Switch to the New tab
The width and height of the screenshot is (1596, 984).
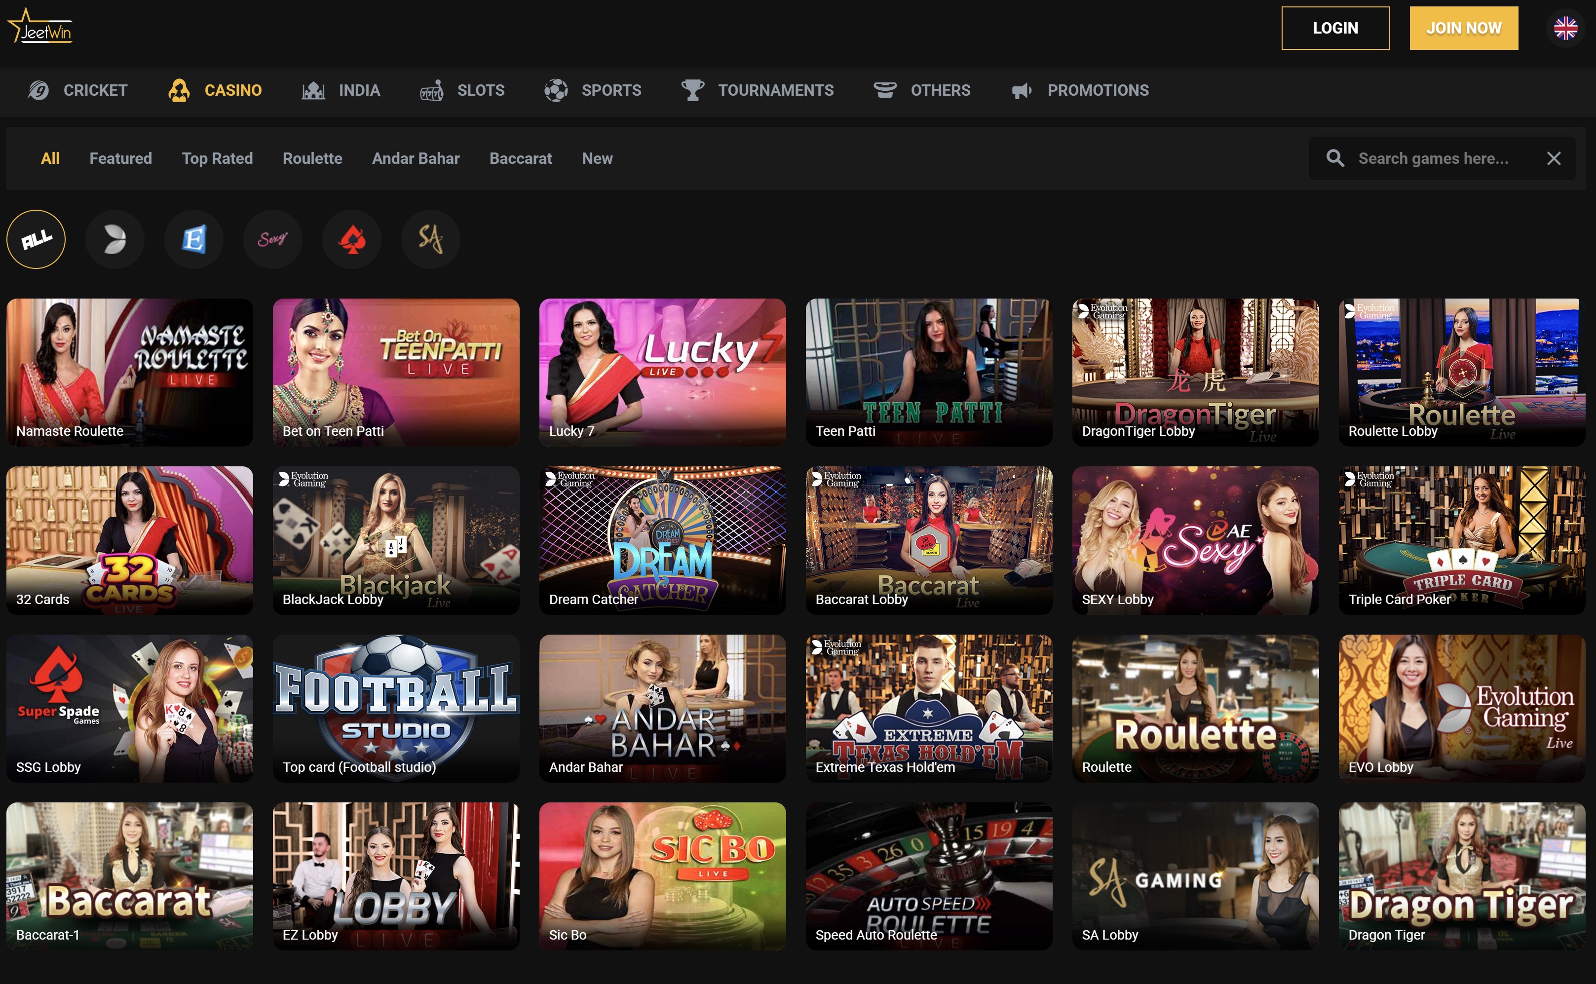(597, 158)
